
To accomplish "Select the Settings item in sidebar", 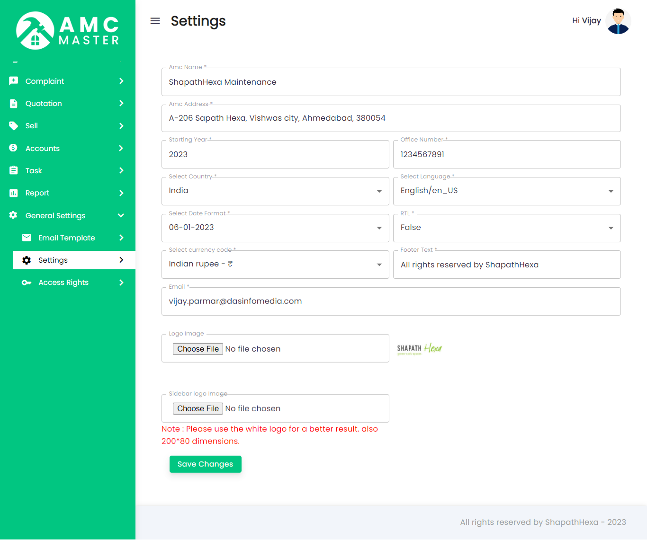I will click(x=53, y=260).
